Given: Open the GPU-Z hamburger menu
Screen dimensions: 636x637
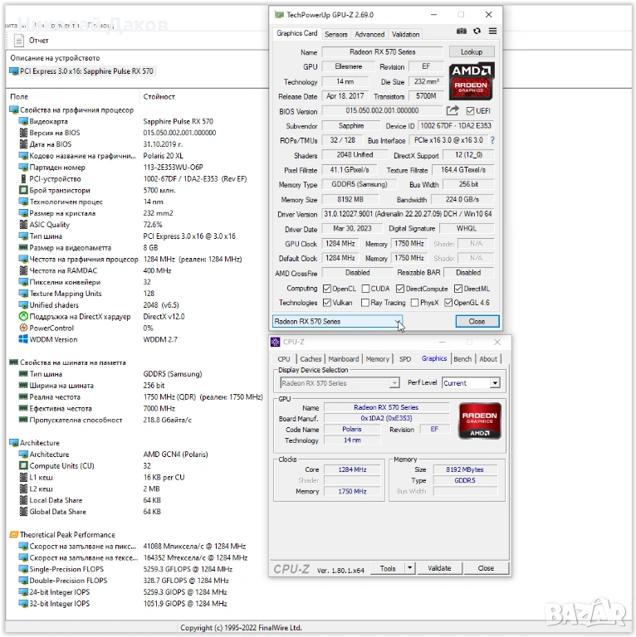Looking at the screenshot, I should pos(492,32).
